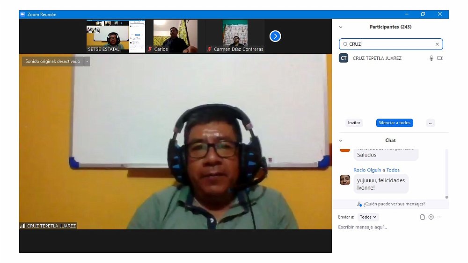Screen dimensions: 468x263
Task: Click the attach file icon in chat
Action: (423, 217)
